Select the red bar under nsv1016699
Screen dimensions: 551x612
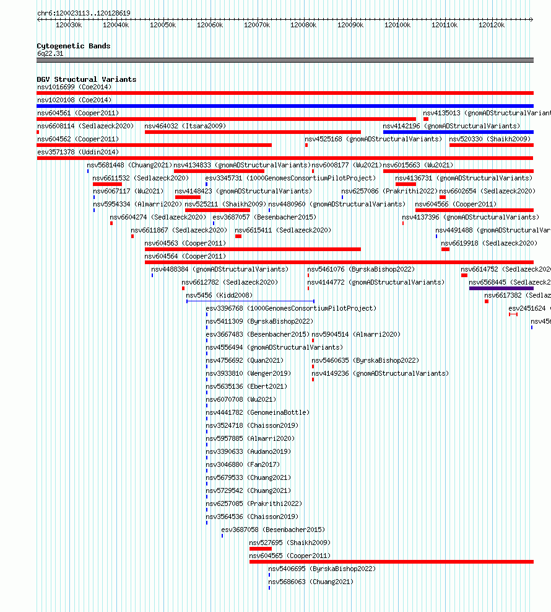pos(285,93)
